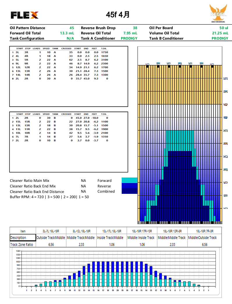232x304 pixels.
Task: Select the Forward Oil Total 13.3 mL value
Action: [67, 33]
